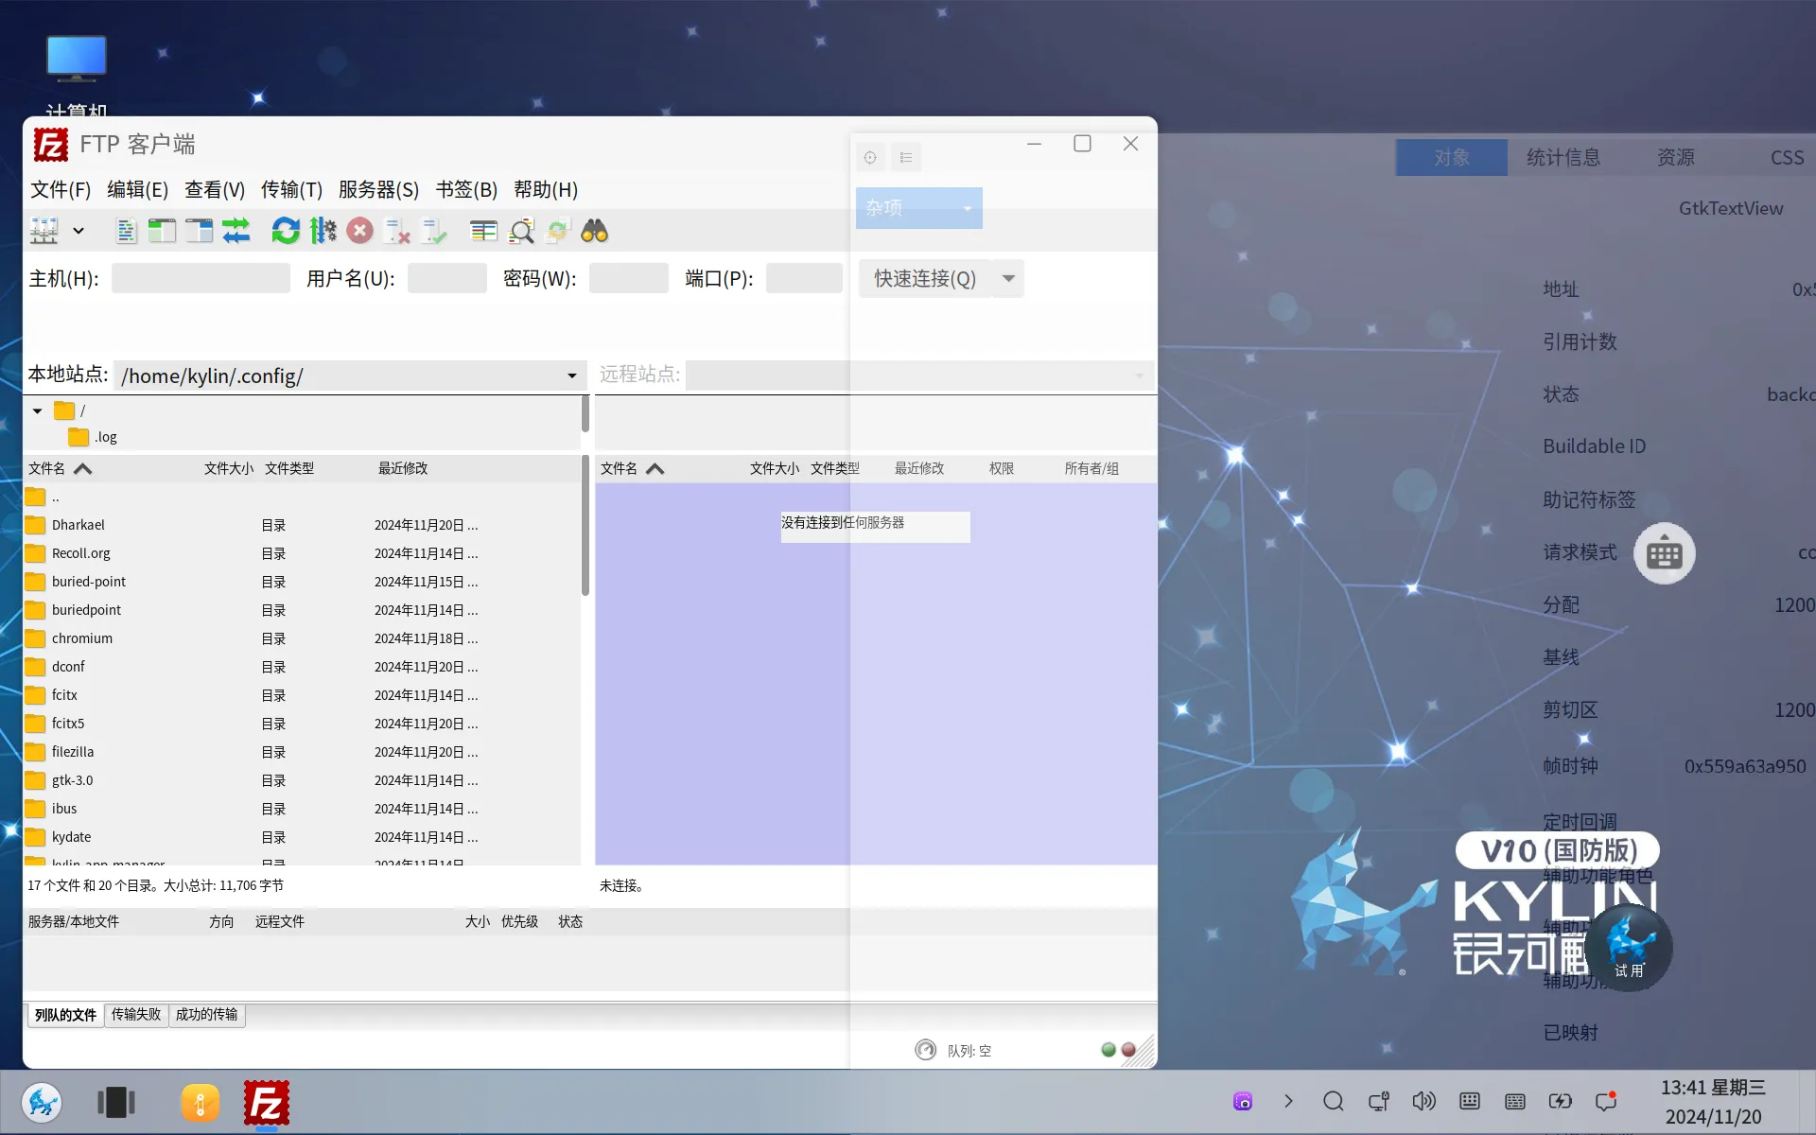
Task: Toggle the local directory tree view
Action: [162, 231]
